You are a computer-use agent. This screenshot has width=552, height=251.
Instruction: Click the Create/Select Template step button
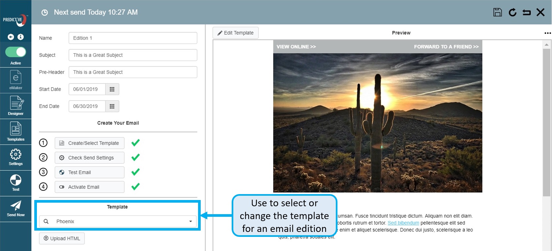pos(89,143)
